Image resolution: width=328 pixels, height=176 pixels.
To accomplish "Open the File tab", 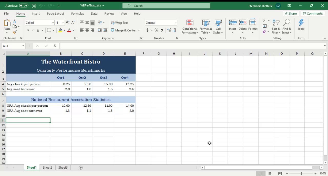I will (x=6, y=14).
